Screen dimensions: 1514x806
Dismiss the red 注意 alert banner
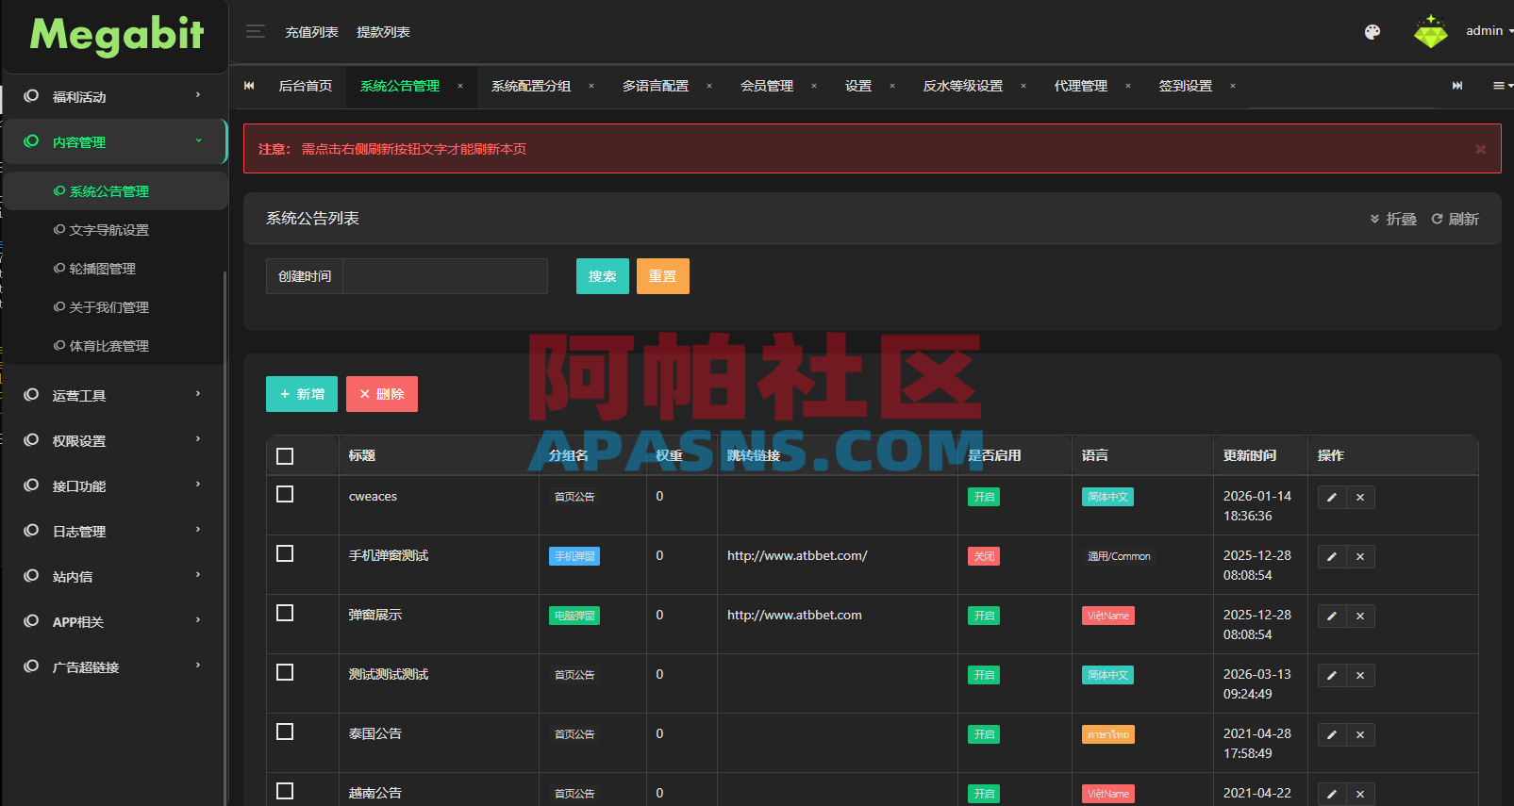1480,149
